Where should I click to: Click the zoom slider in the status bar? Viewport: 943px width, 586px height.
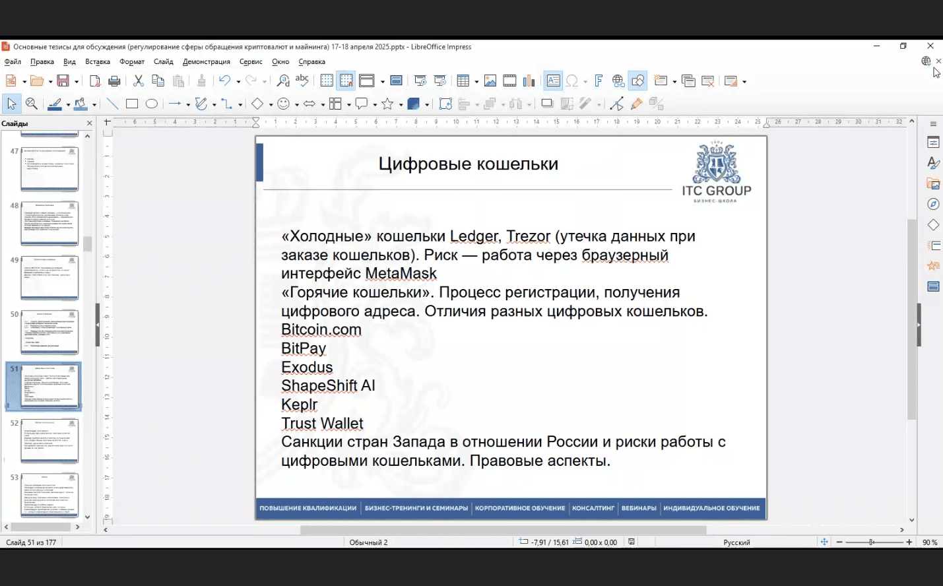tap(872, 542)
